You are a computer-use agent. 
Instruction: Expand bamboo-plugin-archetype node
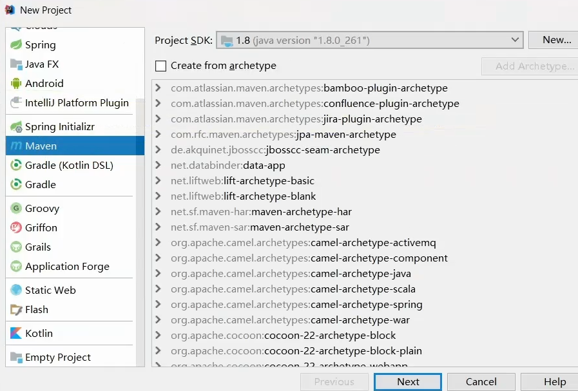(x=158, y=88)
